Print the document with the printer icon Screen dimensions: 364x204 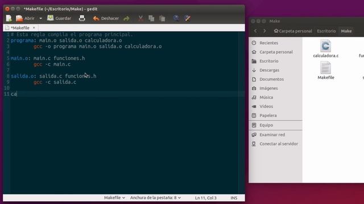coord(82,18)
